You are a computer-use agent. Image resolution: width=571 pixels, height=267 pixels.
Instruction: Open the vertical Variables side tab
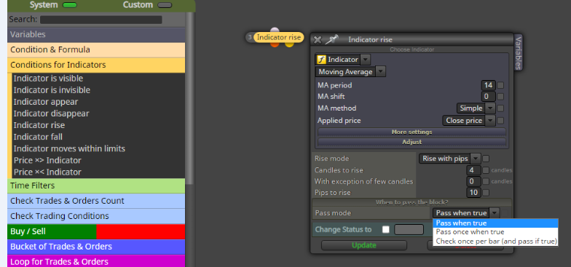pyautogui.click(x=519, y=52)
